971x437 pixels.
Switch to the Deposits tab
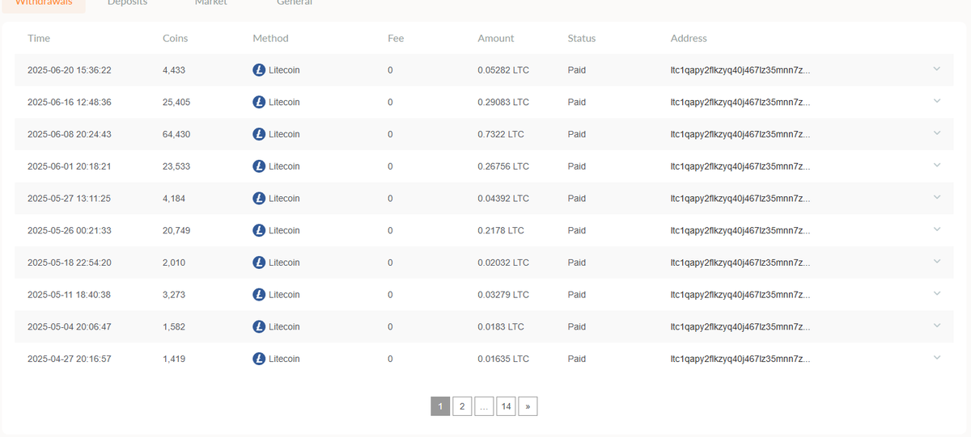(128, 3)
